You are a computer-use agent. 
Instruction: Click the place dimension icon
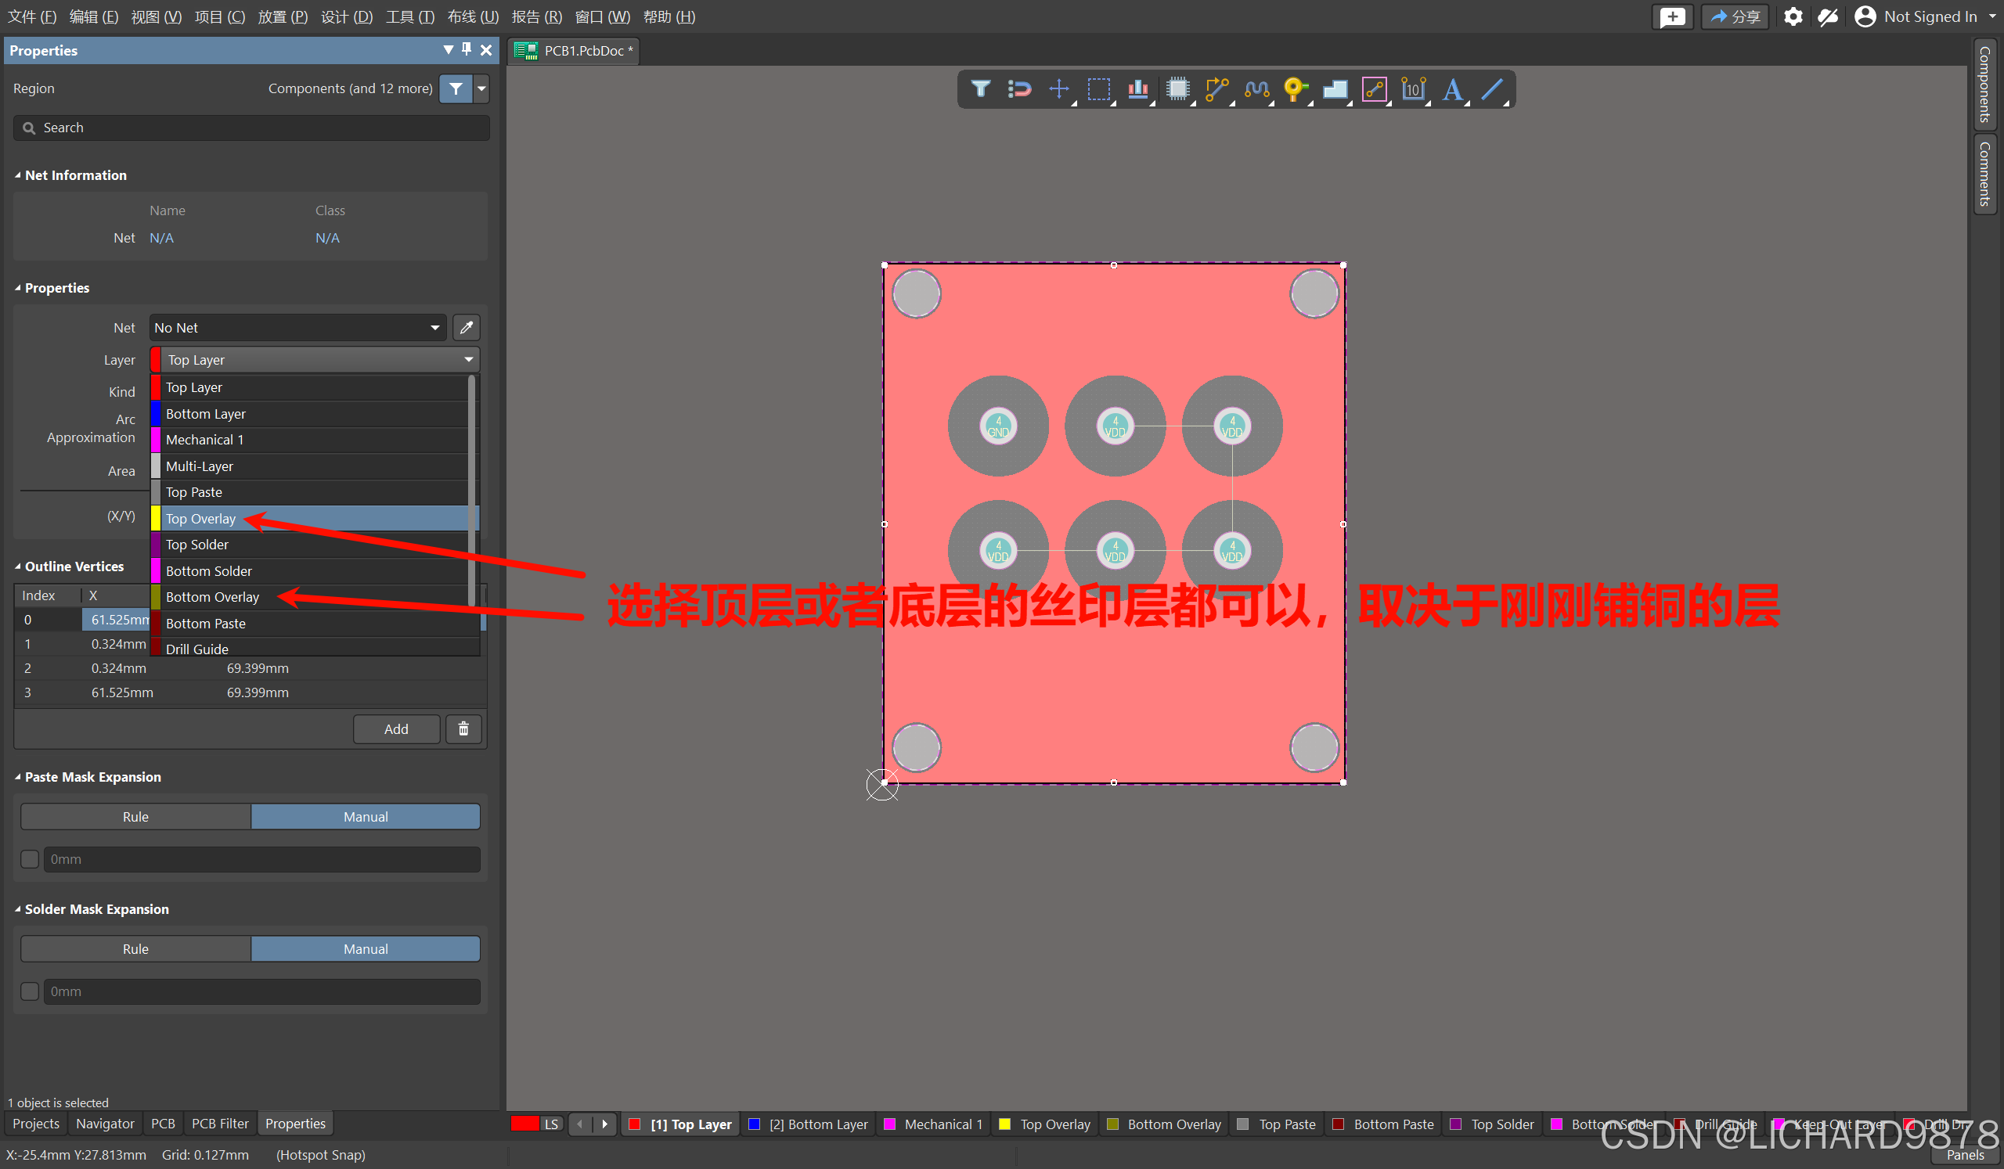[1413, 89]
